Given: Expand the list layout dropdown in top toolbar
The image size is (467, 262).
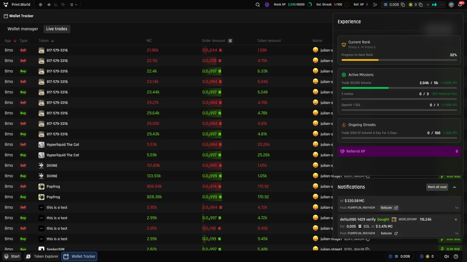Looking at the screenshot, I should click(x=74, y=5).
